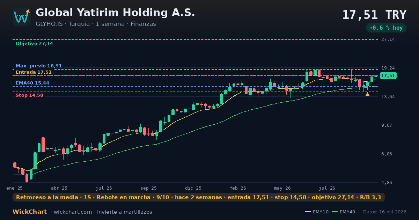
Task: Click the Stop 14,58 label
Action: point(29,95)
